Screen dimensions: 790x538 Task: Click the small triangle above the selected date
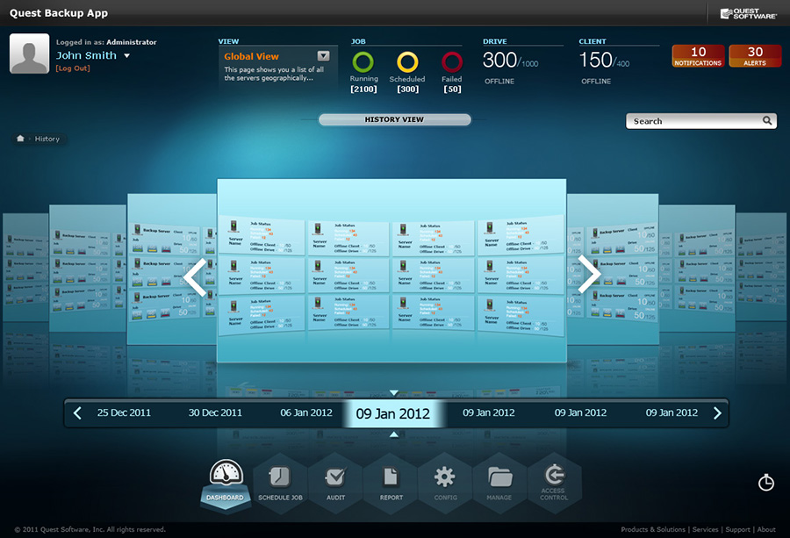click(x=394, y=392)
